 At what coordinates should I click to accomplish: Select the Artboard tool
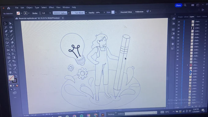[x=10, y=69]
